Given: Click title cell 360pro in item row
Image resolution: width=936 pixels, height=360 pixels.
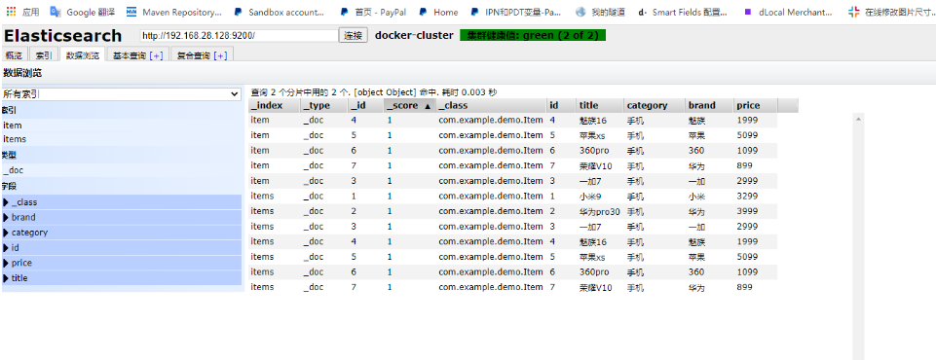Looking at the screenshot, I should tap(594, 150).
